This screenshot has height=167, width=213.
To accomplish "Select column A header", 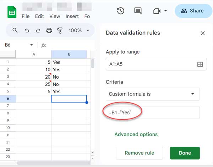I will [34, 54].
